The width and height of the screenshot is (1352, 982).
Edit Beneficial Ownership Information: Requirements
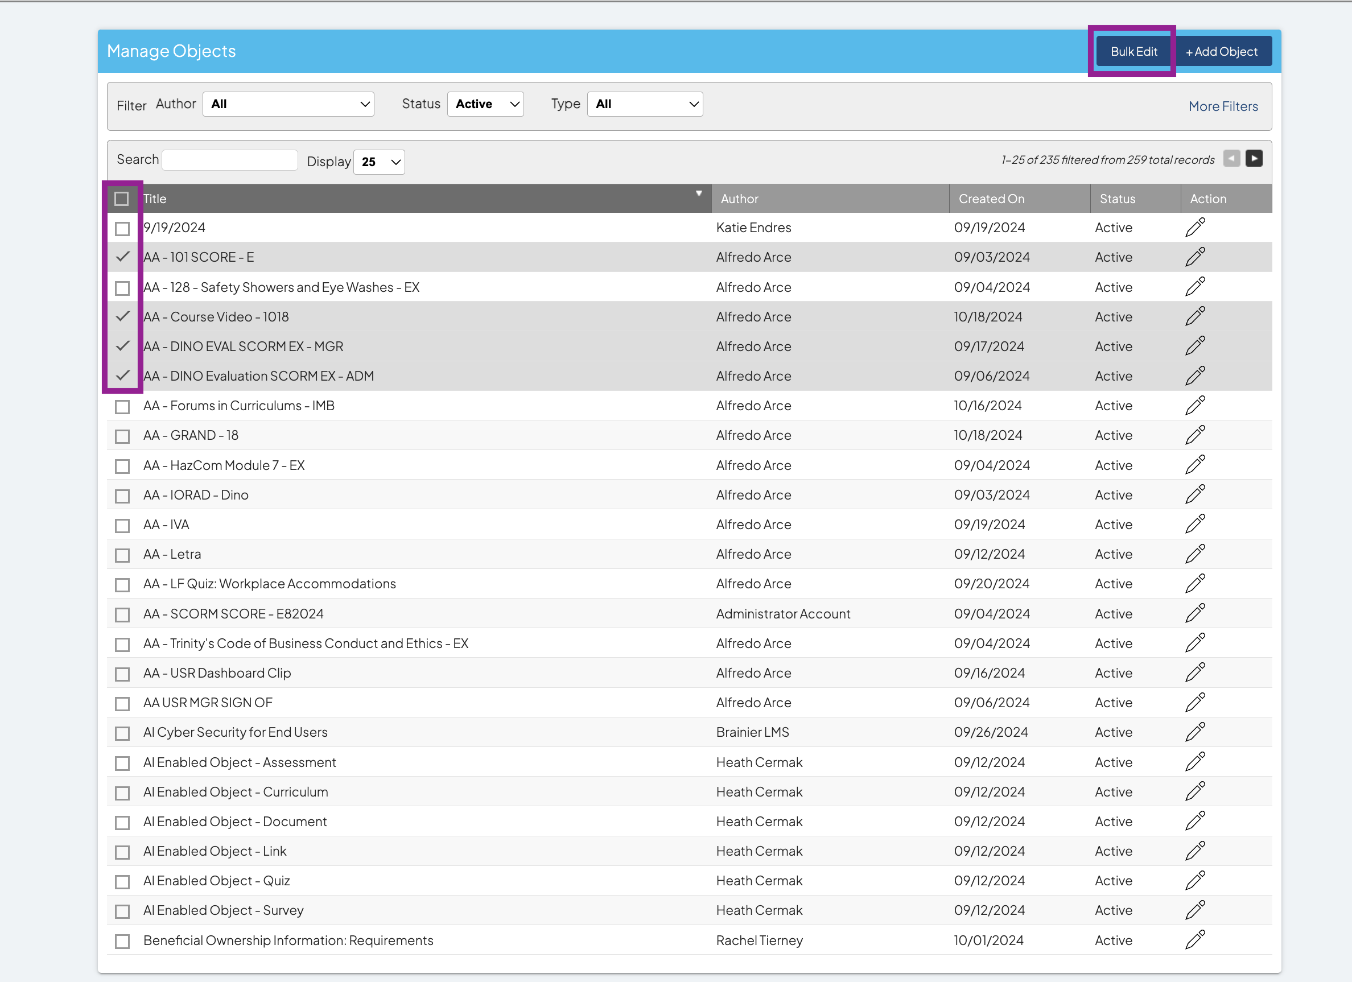pyautogui.click(x=1195, y=940)
